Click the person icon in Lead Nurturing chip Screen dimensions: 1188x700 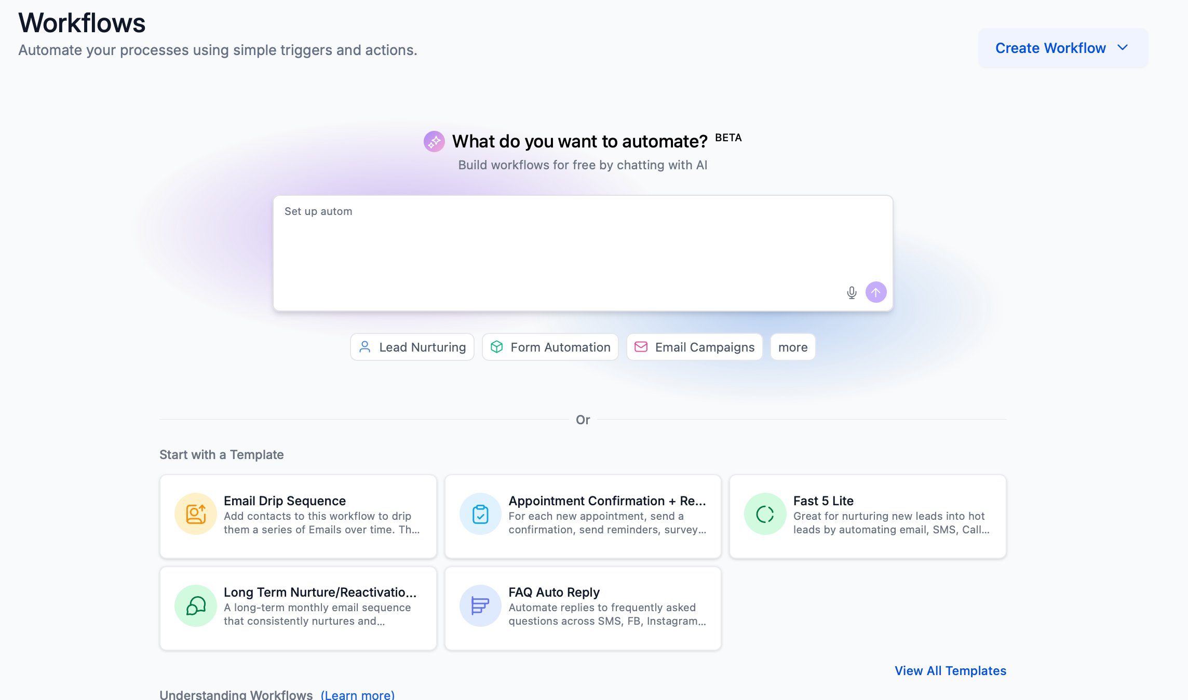point(365,347)
